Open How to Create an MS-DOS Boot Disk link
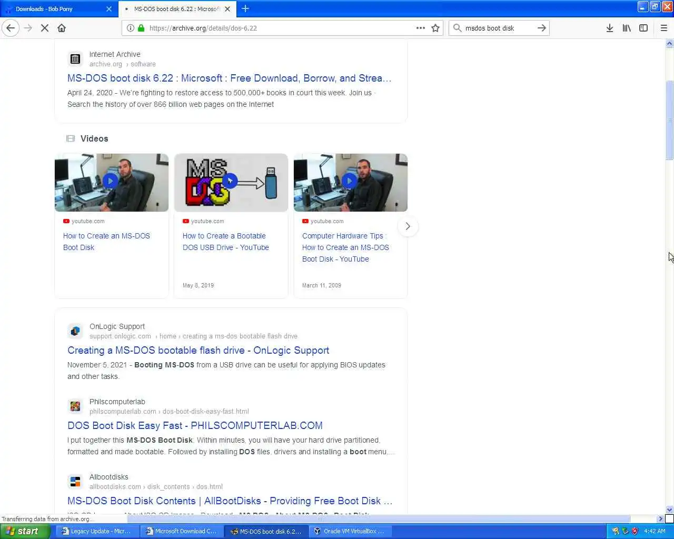 (x=106, y=242)
